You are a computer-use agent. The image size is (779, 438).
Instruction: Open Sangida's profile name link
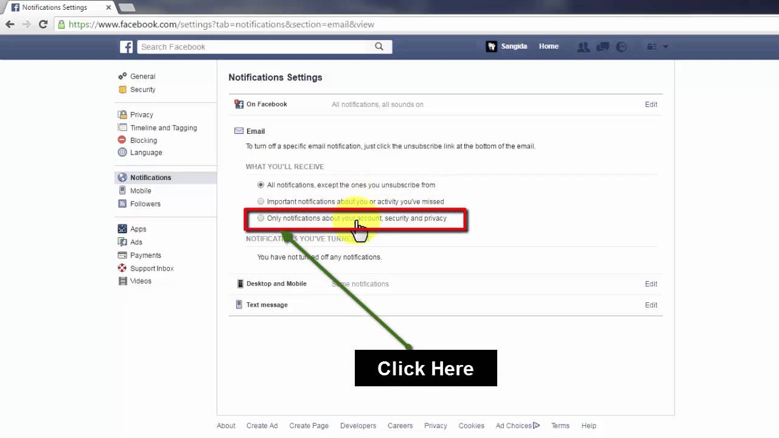[x=514, y=46]
